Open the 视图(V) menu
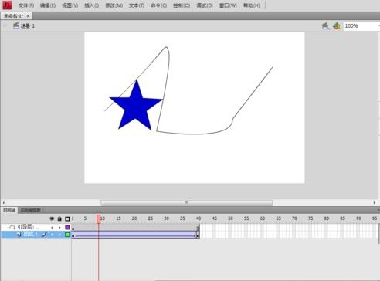 [x=70, y=5]
